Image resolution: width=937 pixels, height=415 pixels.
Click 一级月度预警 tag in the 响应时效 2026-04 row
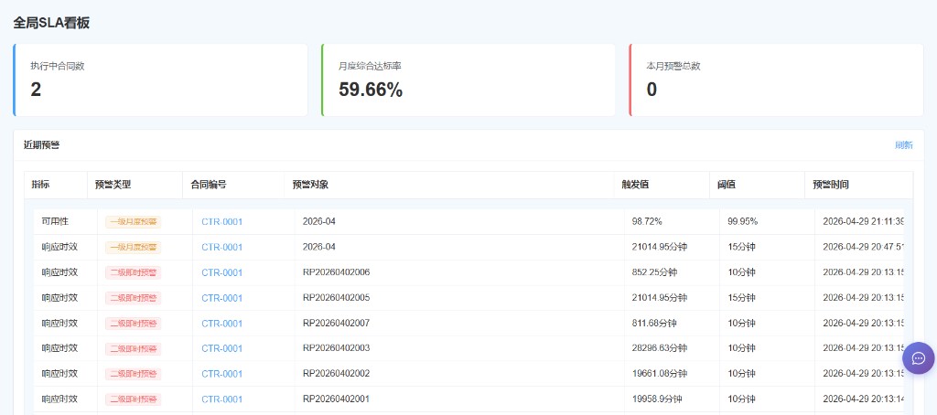tap(134, 247)
